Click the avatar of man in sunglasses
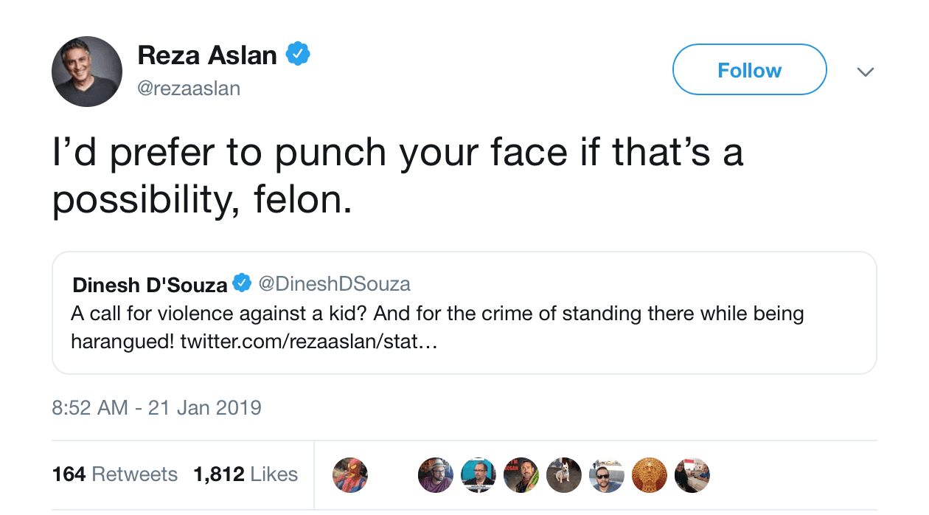The height and width of the screenshot is (515, 929). [606, 474]
